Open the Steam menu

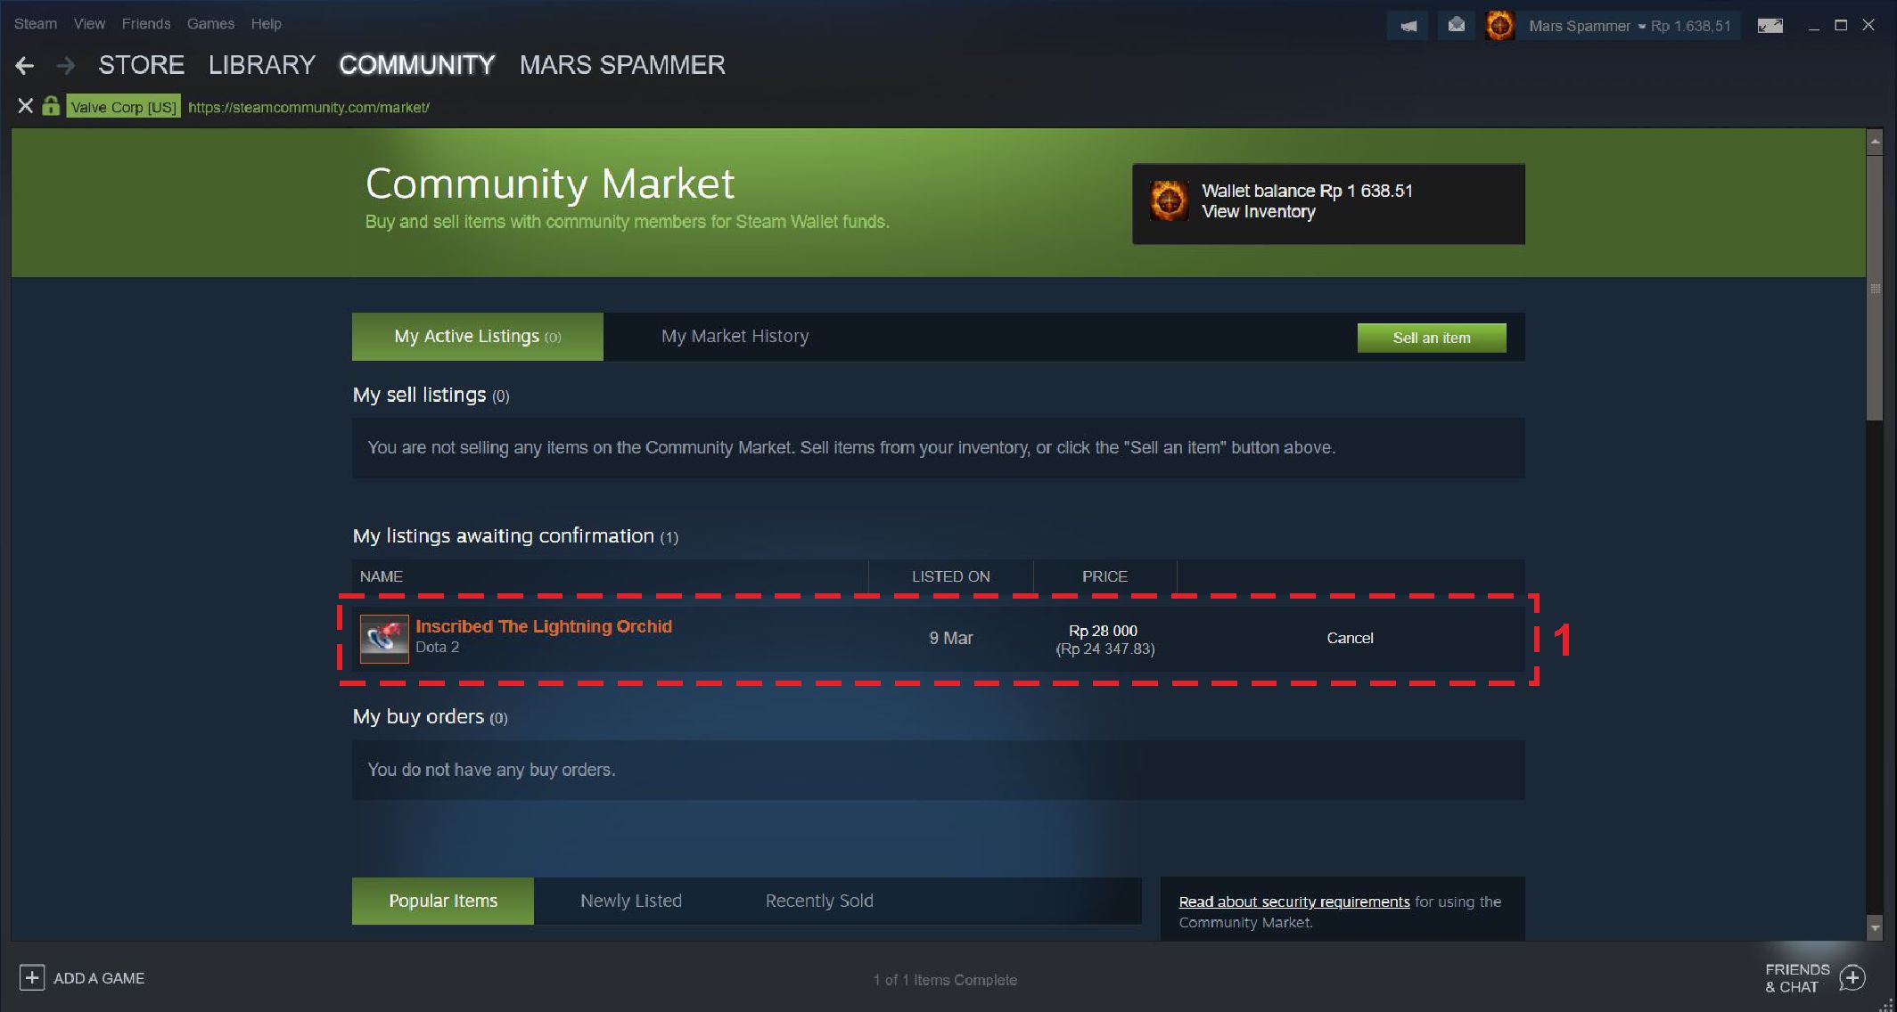point(36,24)
